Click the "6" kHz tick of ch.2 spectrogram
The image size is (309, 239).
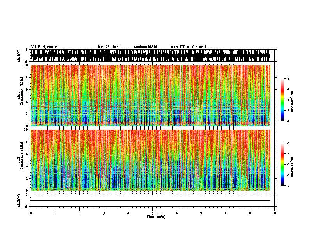(x=27, y=154)
